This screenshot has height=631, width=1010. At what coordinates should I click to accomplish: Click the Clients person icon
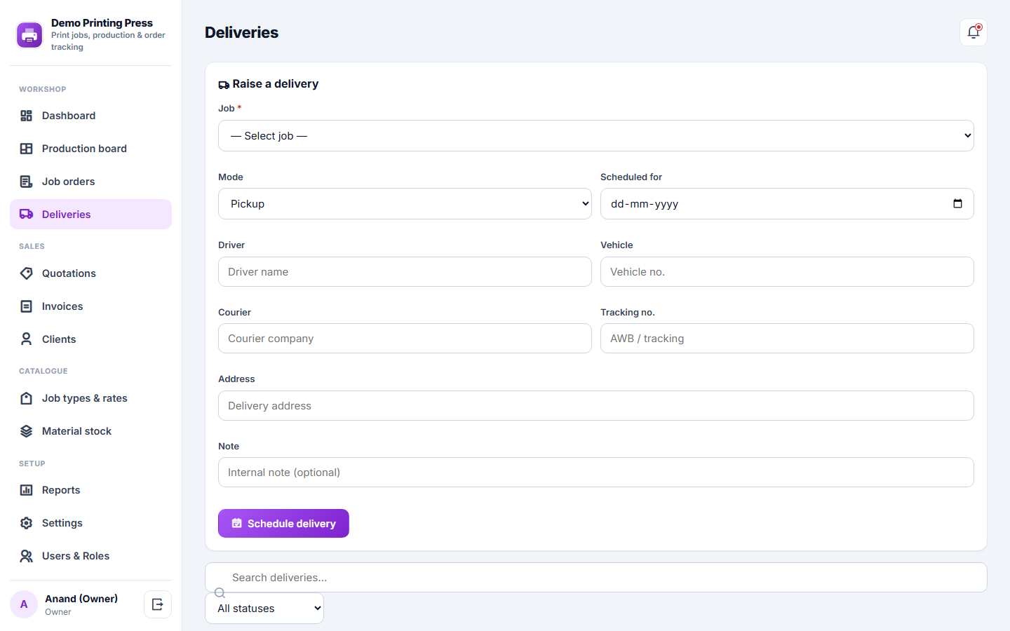[27, 339]
